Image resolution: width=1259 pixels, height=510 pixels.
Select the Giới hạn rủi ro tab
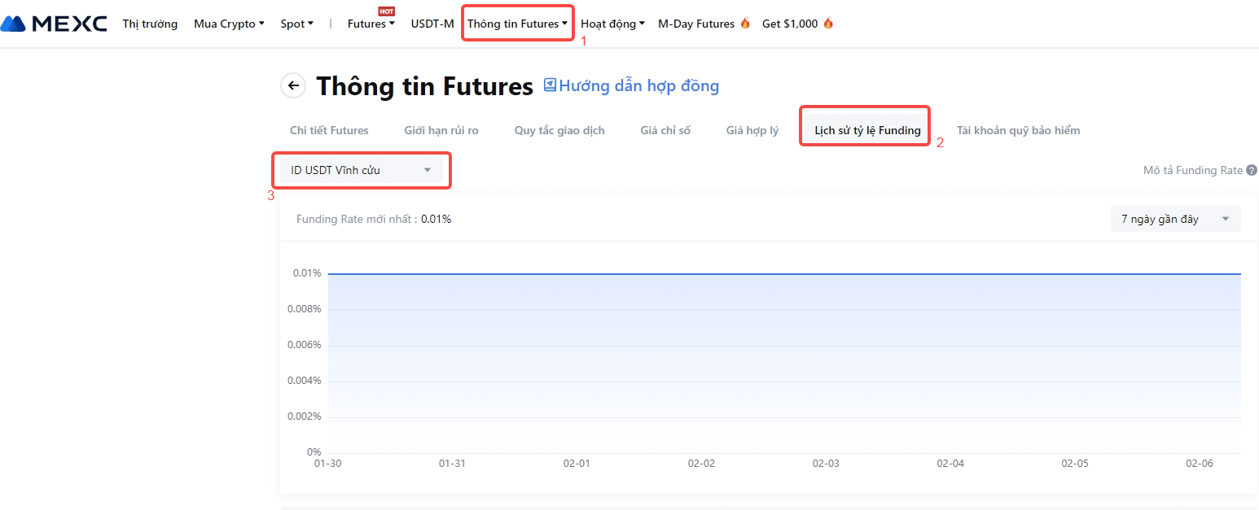point(441,130)
